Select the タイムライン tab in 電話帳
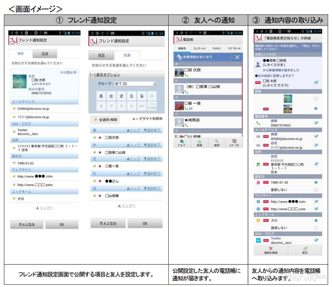 point(216,48)
